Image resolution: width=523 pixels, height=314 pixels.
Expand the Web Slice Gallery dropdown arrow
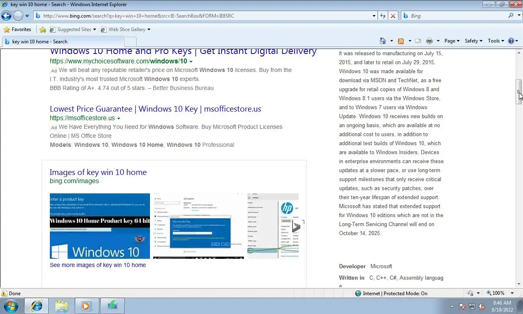[x=149, y=29]
